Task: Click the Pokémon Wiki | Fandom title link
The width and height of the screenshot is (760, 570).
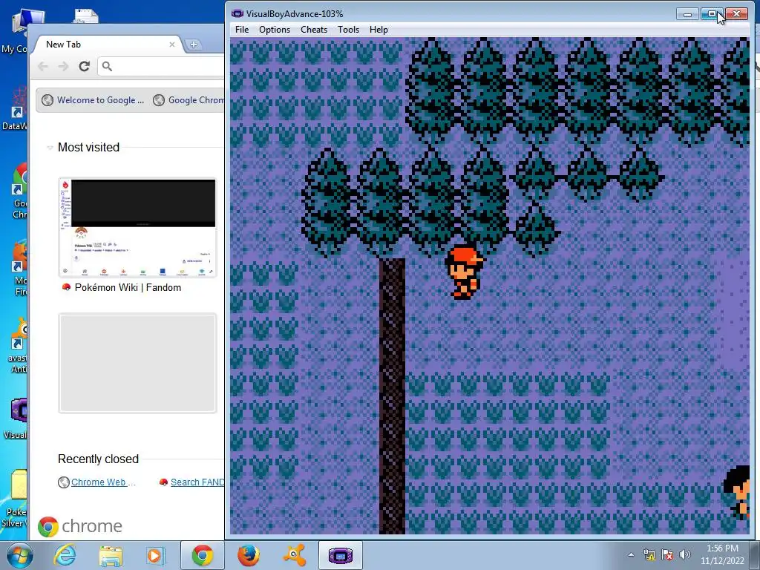Action: [x=128, y=287]
